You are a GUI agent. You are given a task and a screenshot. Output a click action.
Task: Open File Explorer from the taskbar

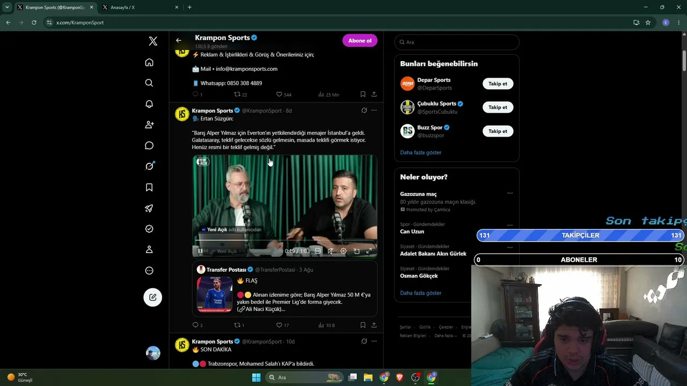[368, 377]
